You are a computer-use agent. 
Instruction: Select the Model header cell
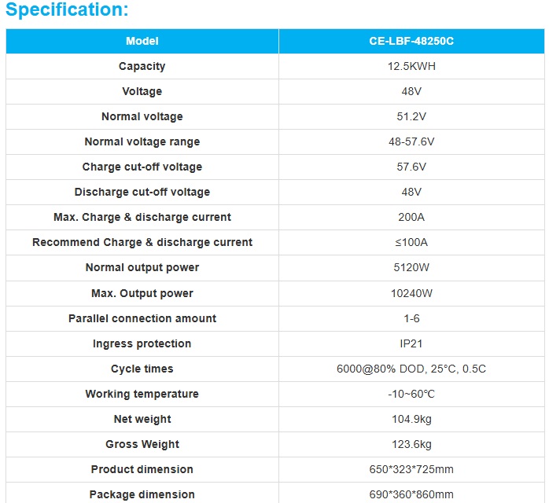142,41
